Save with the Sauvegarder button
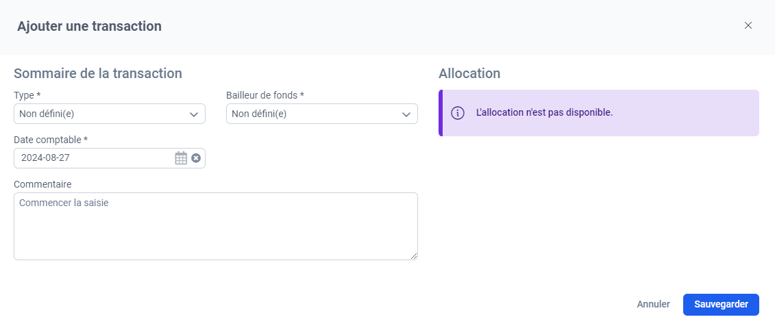 click(x=721, y=304)
